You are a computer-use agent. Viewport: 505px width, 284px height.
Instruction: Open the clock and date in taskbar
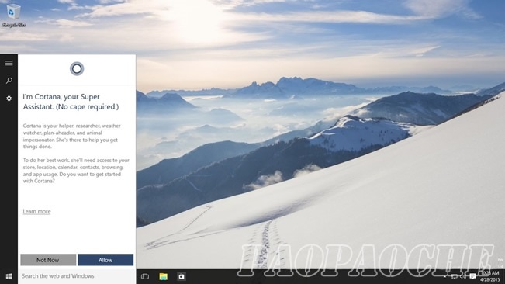(x=489, y=276)
